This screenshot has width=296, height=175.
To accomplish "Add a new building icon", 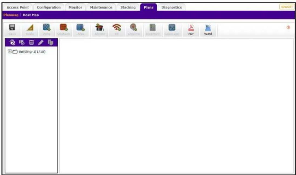I will click(12, 42).
